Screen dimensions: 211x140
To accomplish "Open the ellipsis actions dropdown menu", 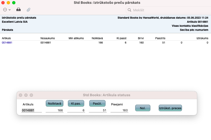I will click(7, 10).
